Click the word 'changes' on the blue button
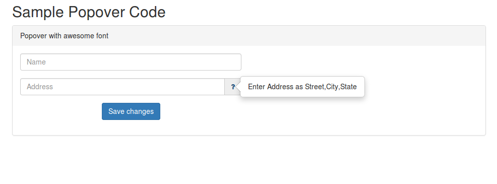Viewport: 497px width, 184px height. coord(141,111)
